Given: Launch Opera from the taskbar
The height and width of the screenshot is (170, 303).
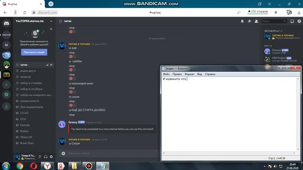Looking at the screenshot, I should [x=34, y=166].
